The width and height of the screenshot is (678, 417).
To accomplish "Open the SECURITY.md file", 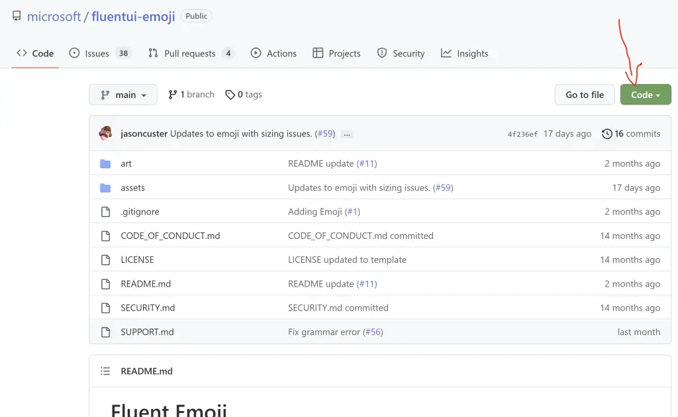I will pos(148,308).
